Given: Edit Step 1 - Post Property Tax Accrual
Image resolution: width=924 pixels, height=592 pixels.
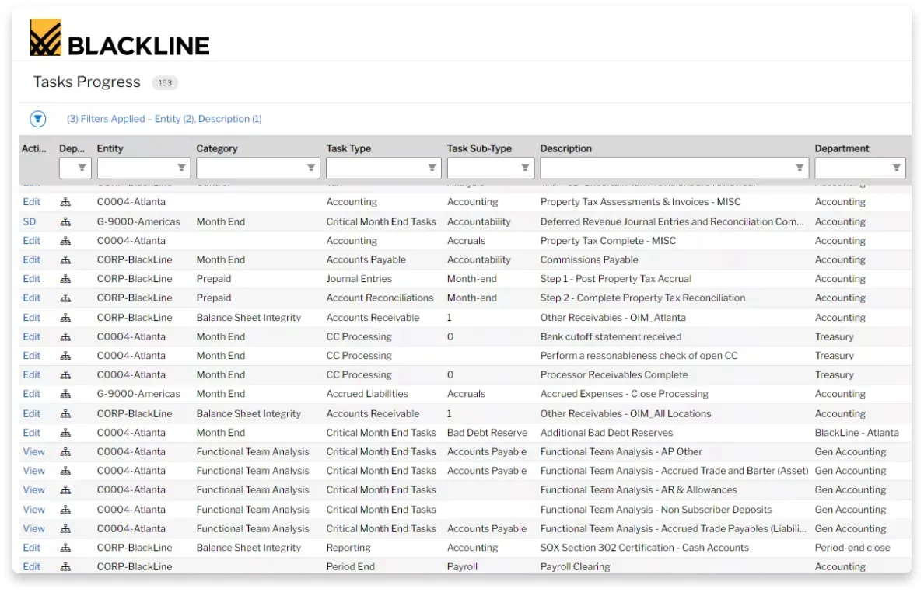Looking at the screenshot, I should (31, 278).
